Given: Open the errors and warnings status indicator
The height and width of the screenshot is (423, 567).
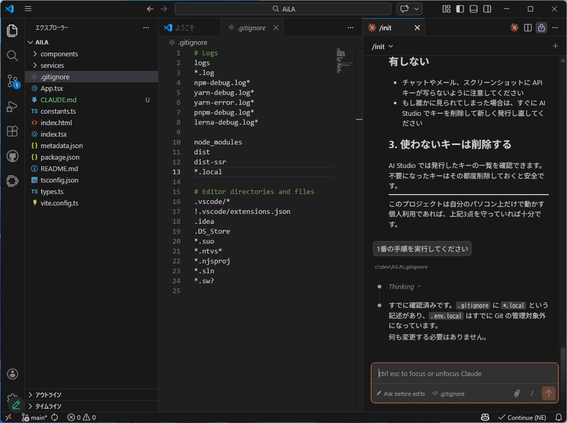Looking at the screenshot, I should click(x=82, y=418).
